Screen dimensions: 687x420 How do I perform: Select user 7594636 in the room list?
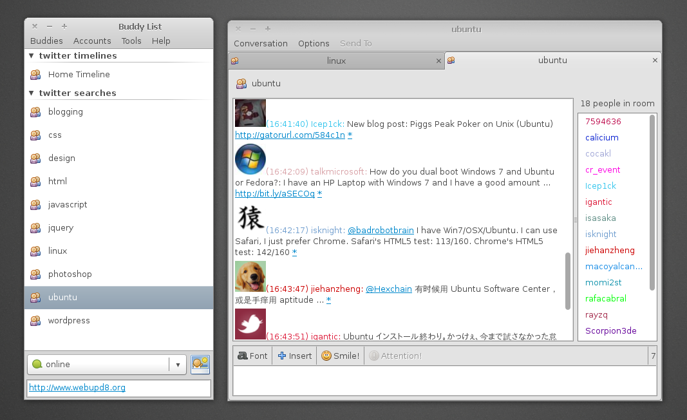click(x=603, y=122)
